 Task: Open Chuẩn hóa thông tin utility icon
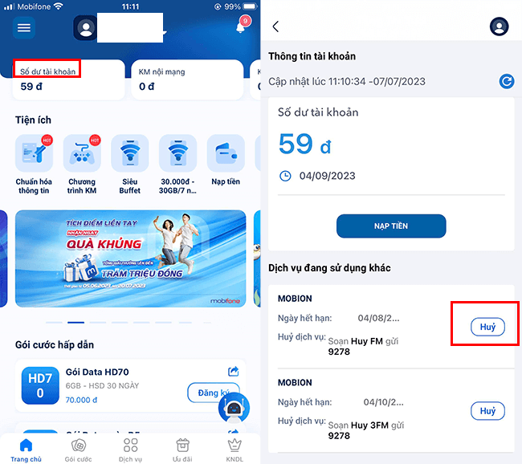click(x=34, y=153)
